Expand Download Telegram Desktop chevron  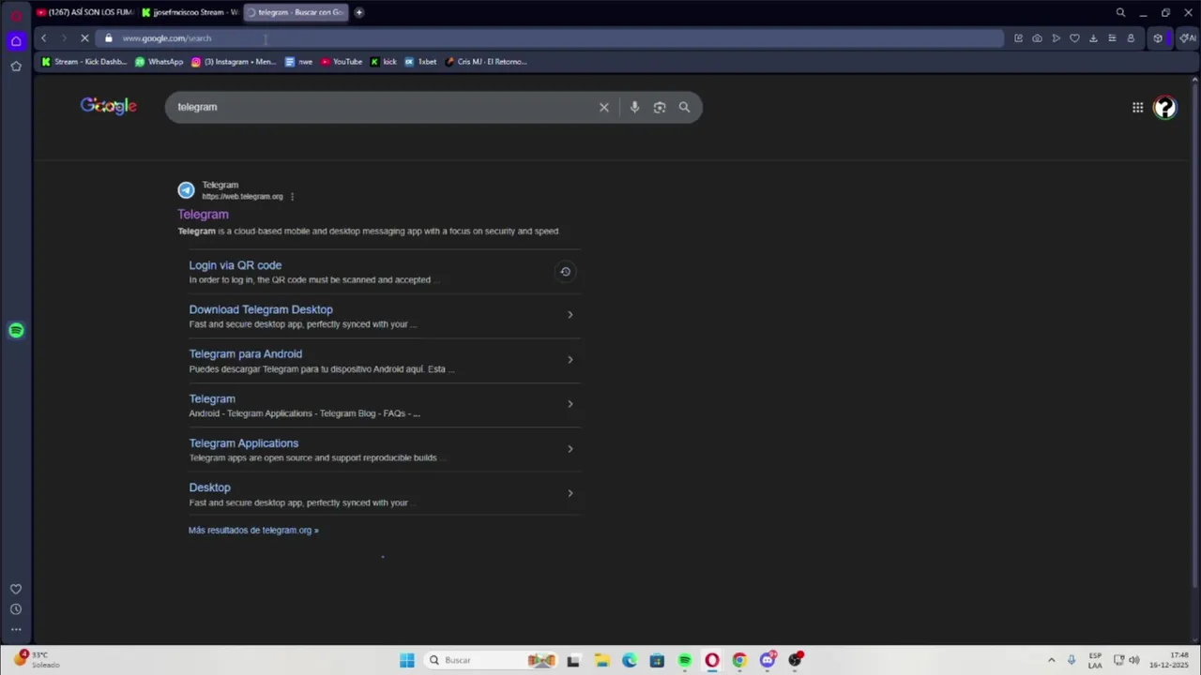click(x=570, y=315)
